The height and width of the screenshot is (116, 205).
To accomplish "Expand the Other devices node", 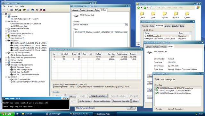I will coord(6,36).
